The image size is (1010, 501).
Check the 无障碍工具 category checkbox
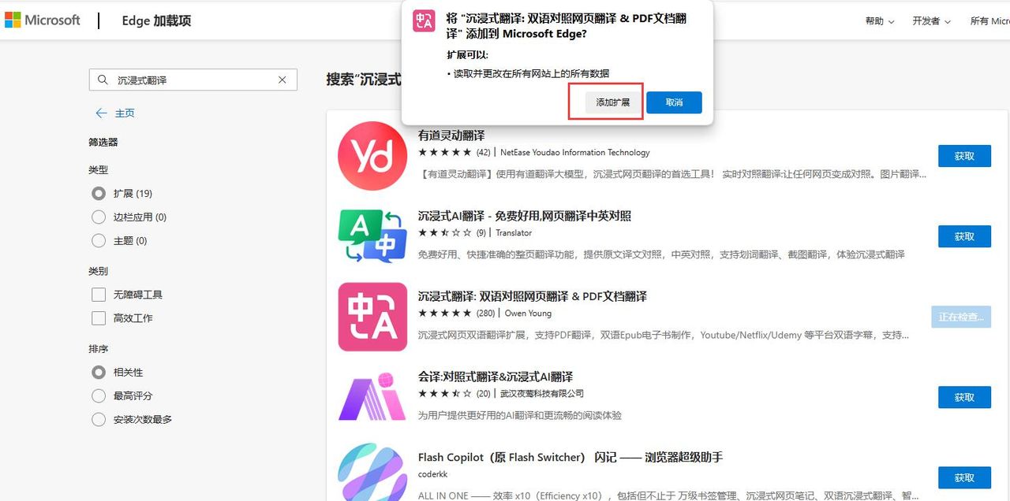[99, 294]
